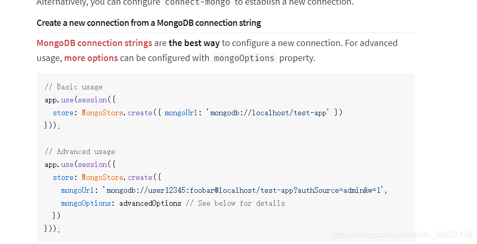Click the '// Advanced usage' comment line

pyautogui.click(x=80, y=151)
